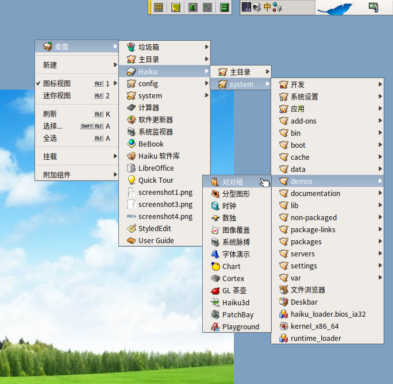Expand the 挂载 mount submenu
The height and width of the screenshot is (384, 393).
click(76, 156)
